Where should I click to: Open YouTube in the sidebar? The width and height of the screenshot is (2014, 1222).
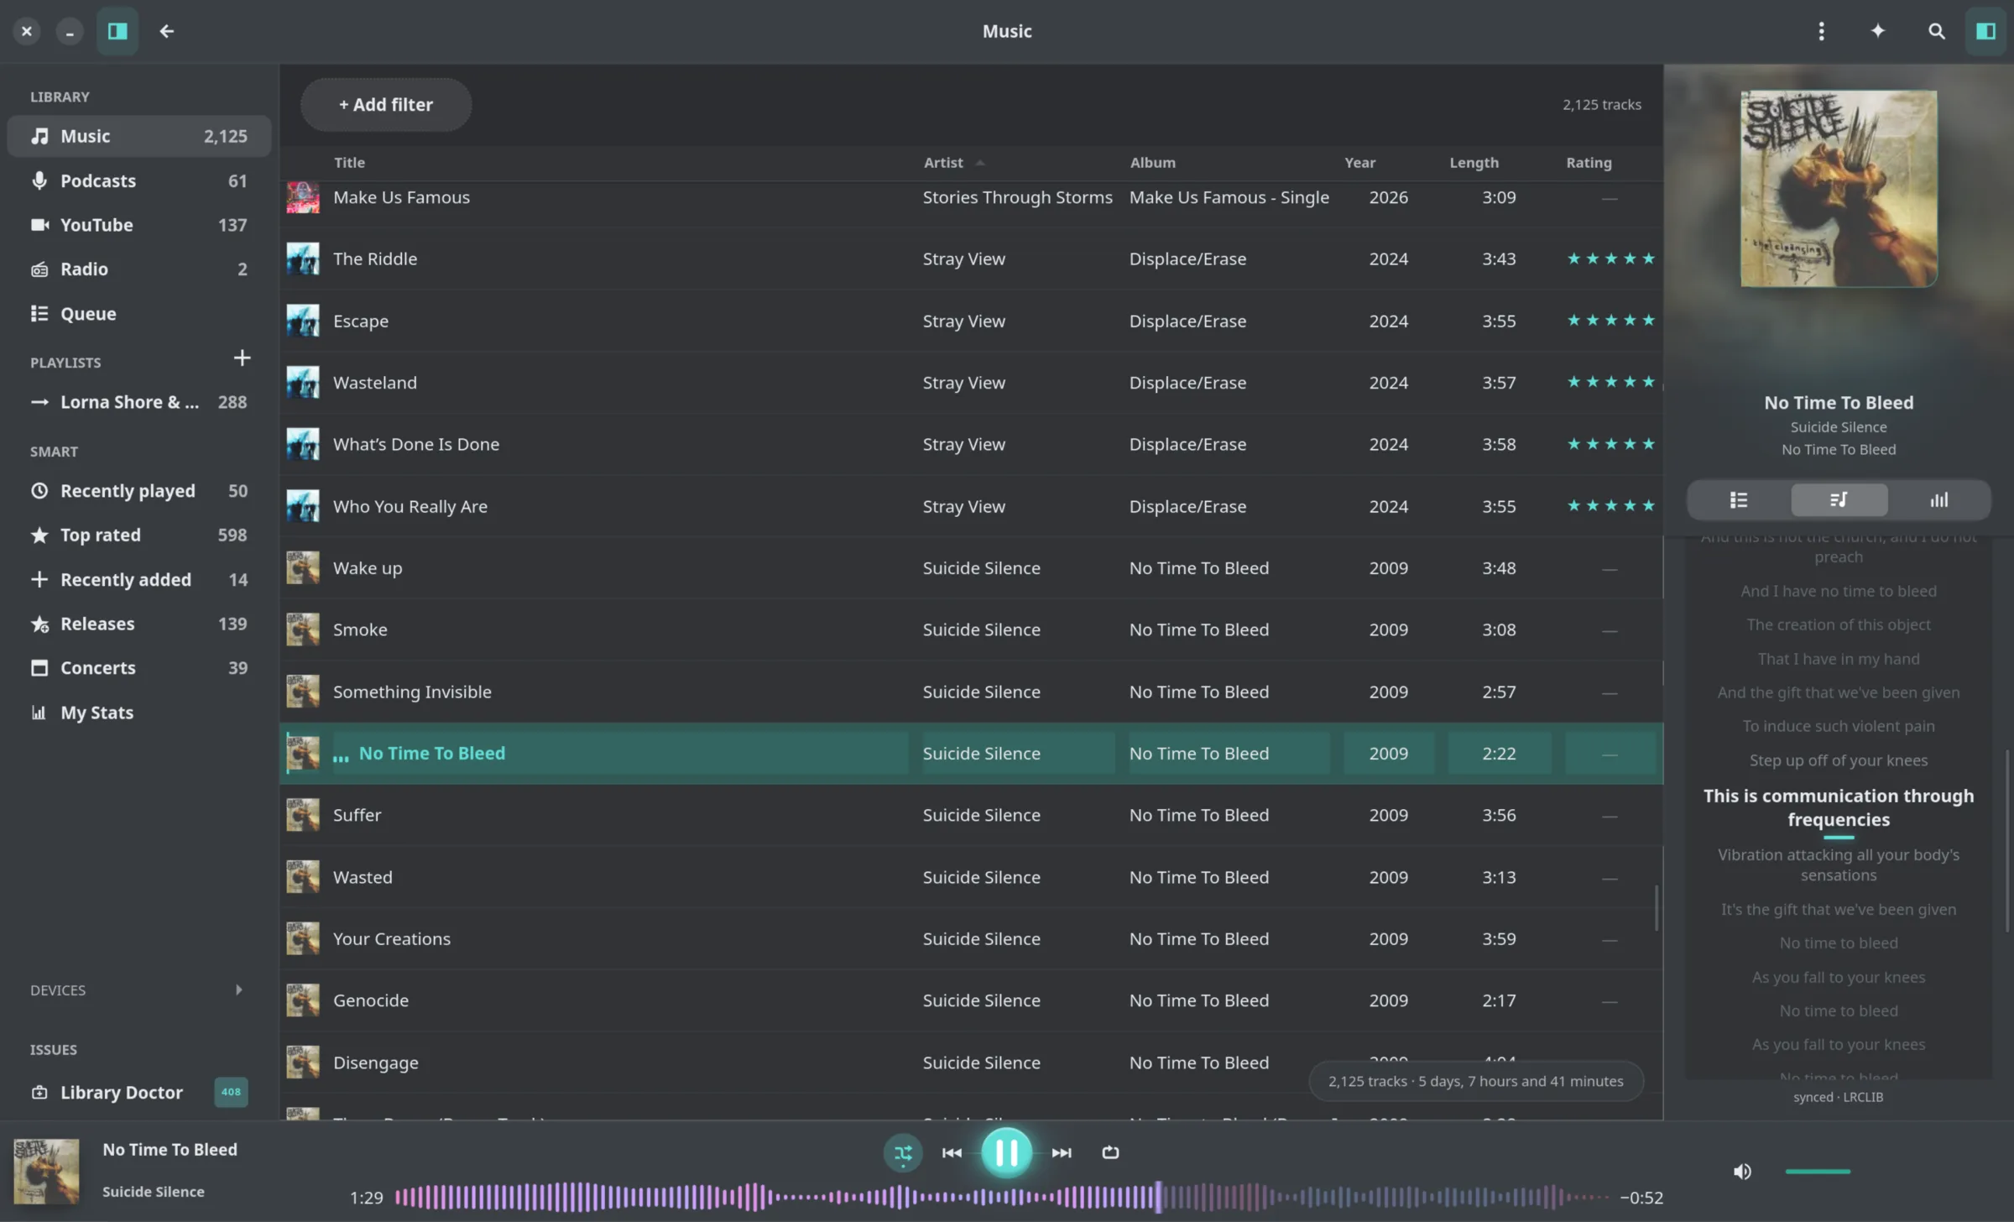[x=139, y=225]
